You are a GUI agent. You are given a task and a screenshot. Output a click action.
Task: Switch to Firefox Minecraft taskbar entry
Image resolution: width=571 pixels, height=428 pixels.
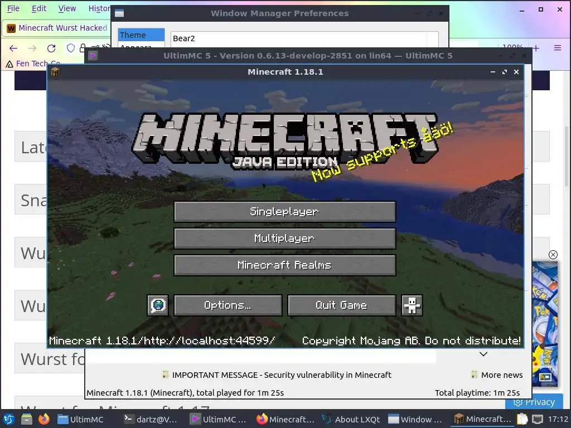[x=285, y=419]
